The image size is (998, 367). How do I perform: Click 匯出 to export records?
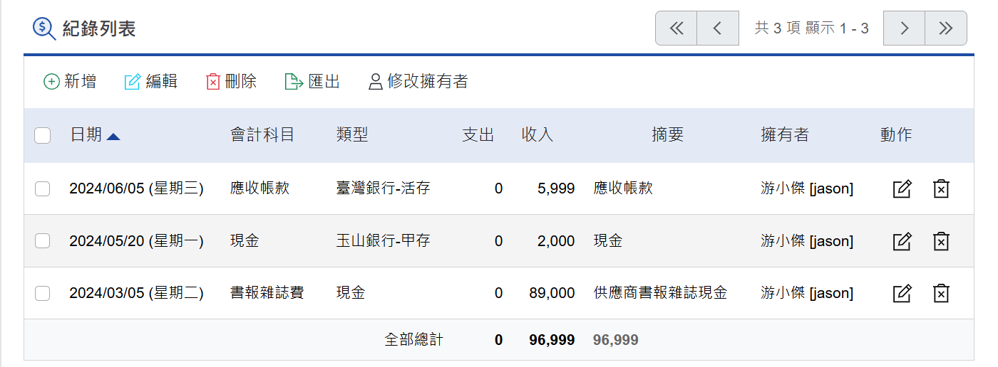(x=312, y=82)
